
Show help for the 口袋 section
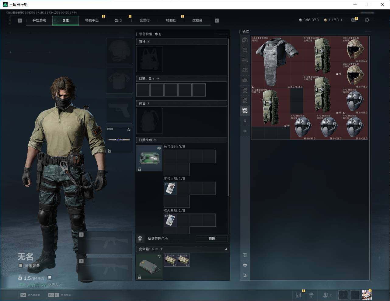[x=158, y=79]
